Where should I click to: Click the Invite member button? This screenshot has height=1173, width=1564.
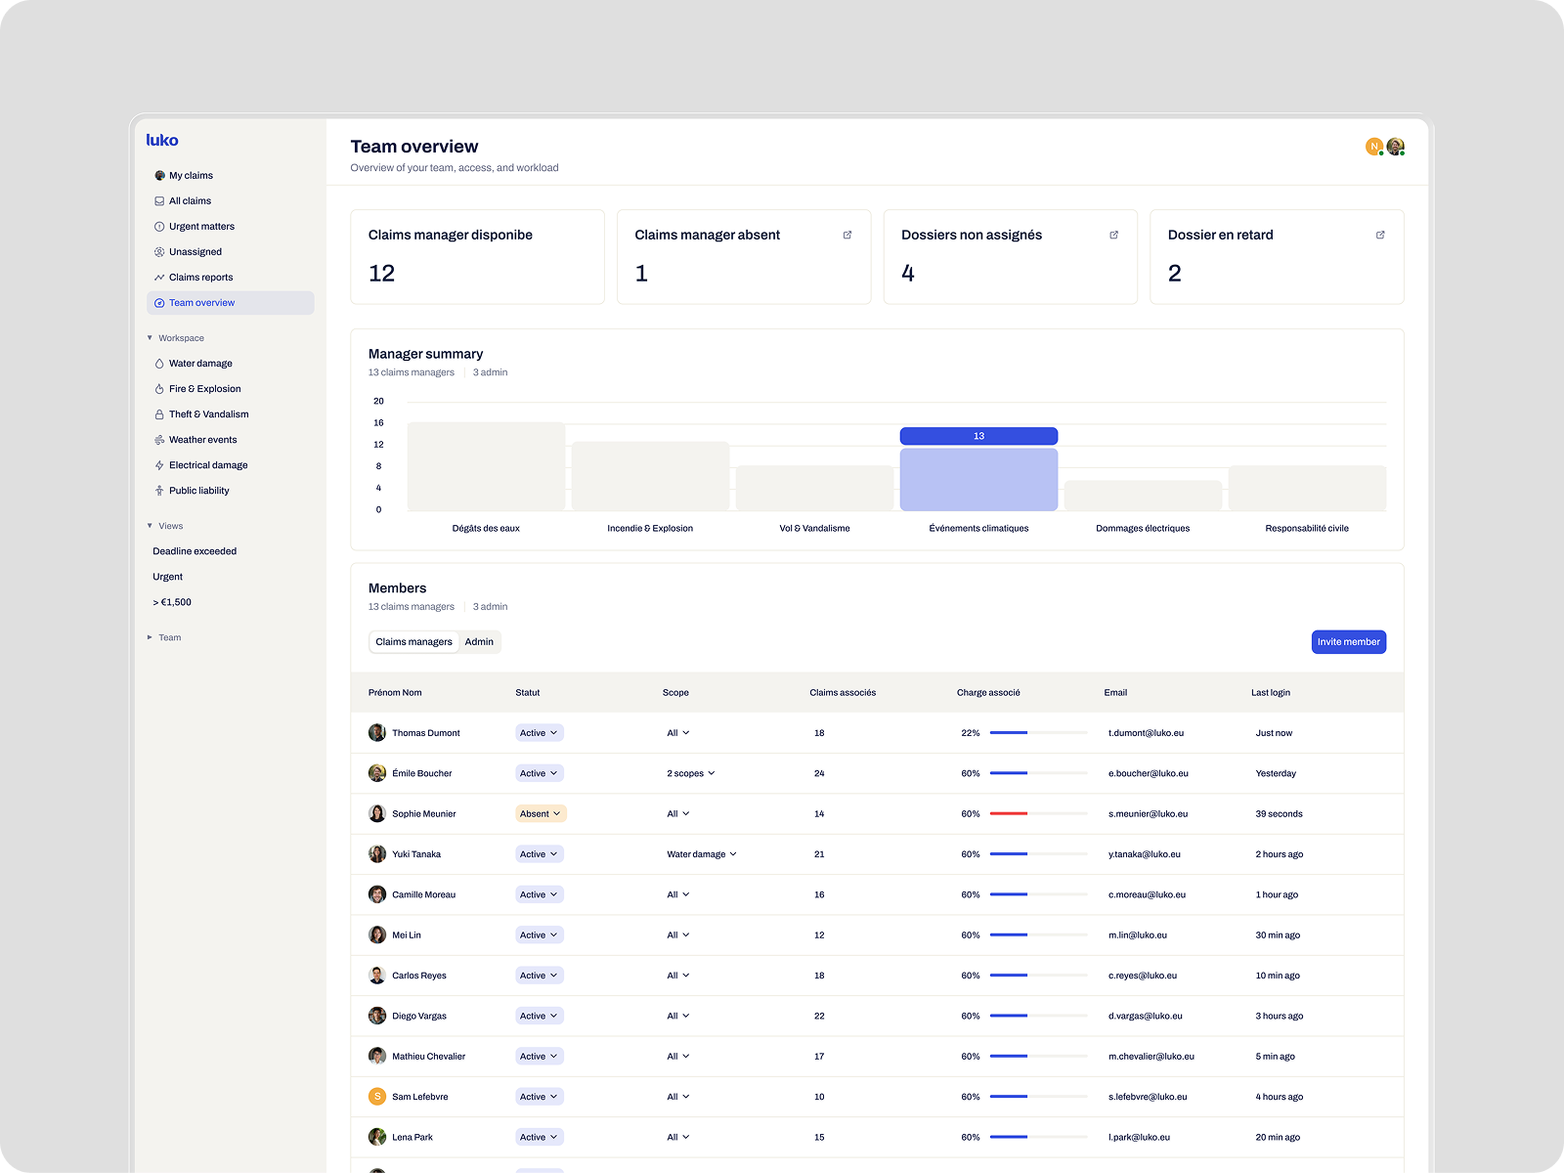1349,642
